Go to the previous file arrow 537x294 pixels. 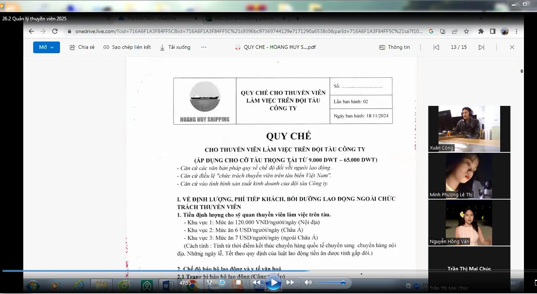[436, 47]
